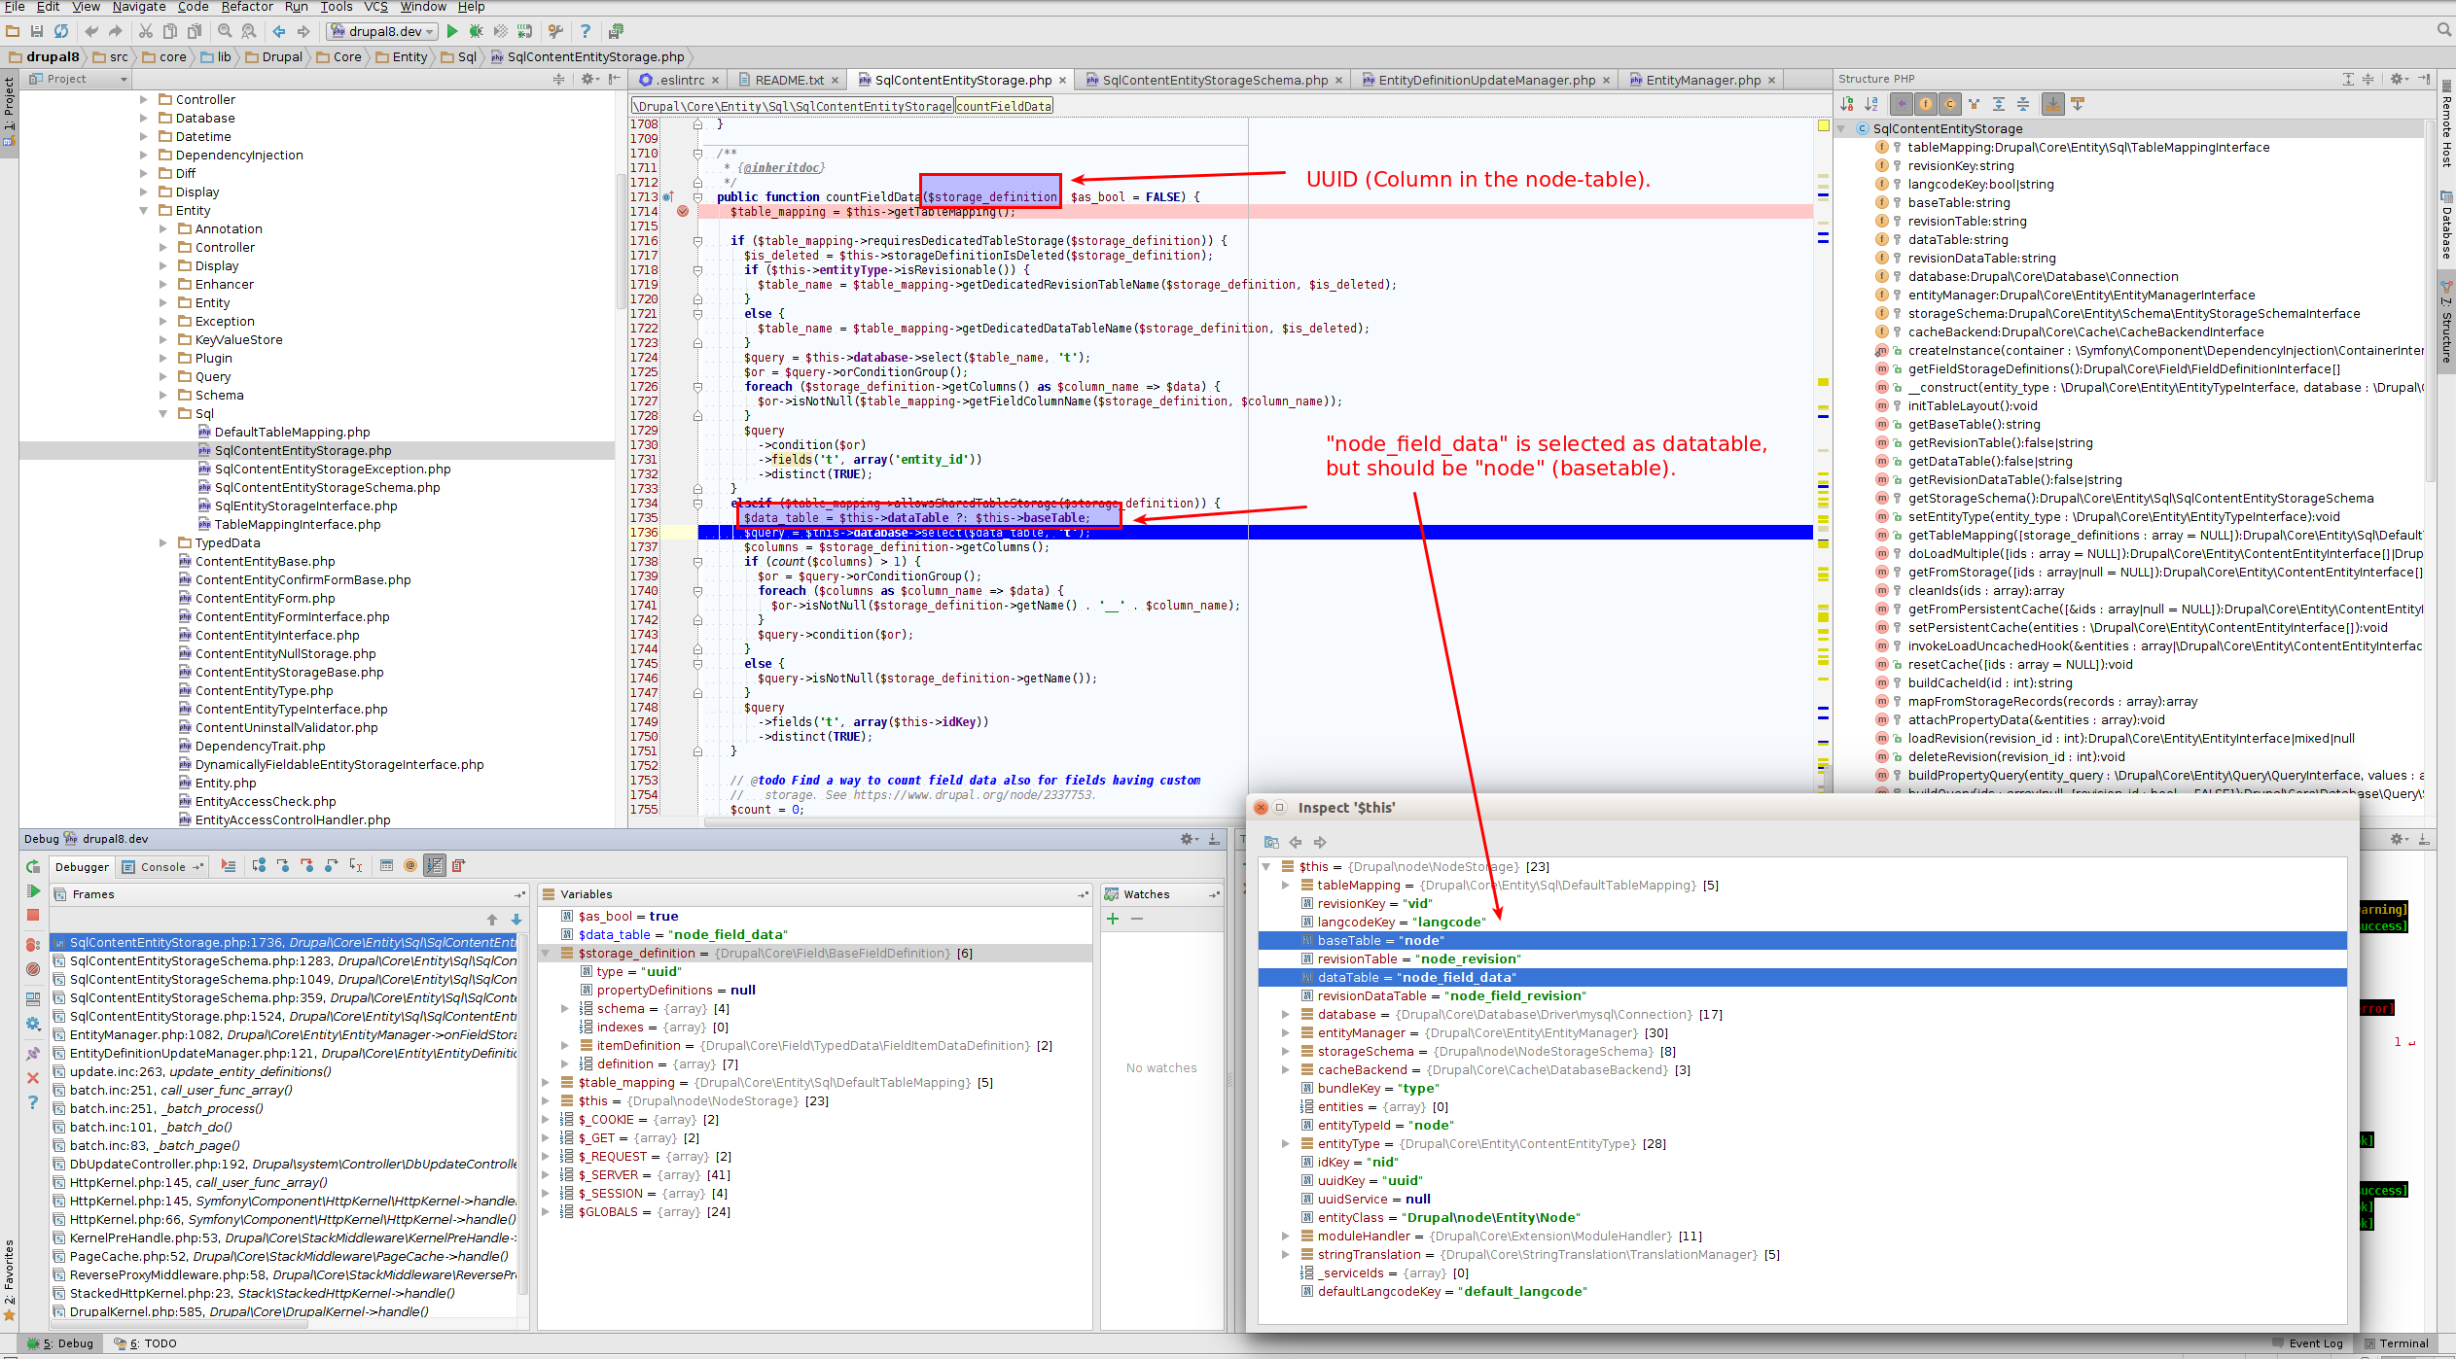2456x1359 pixels.
Task: Click the green Run button in toolbar
Action: [452, 31]
